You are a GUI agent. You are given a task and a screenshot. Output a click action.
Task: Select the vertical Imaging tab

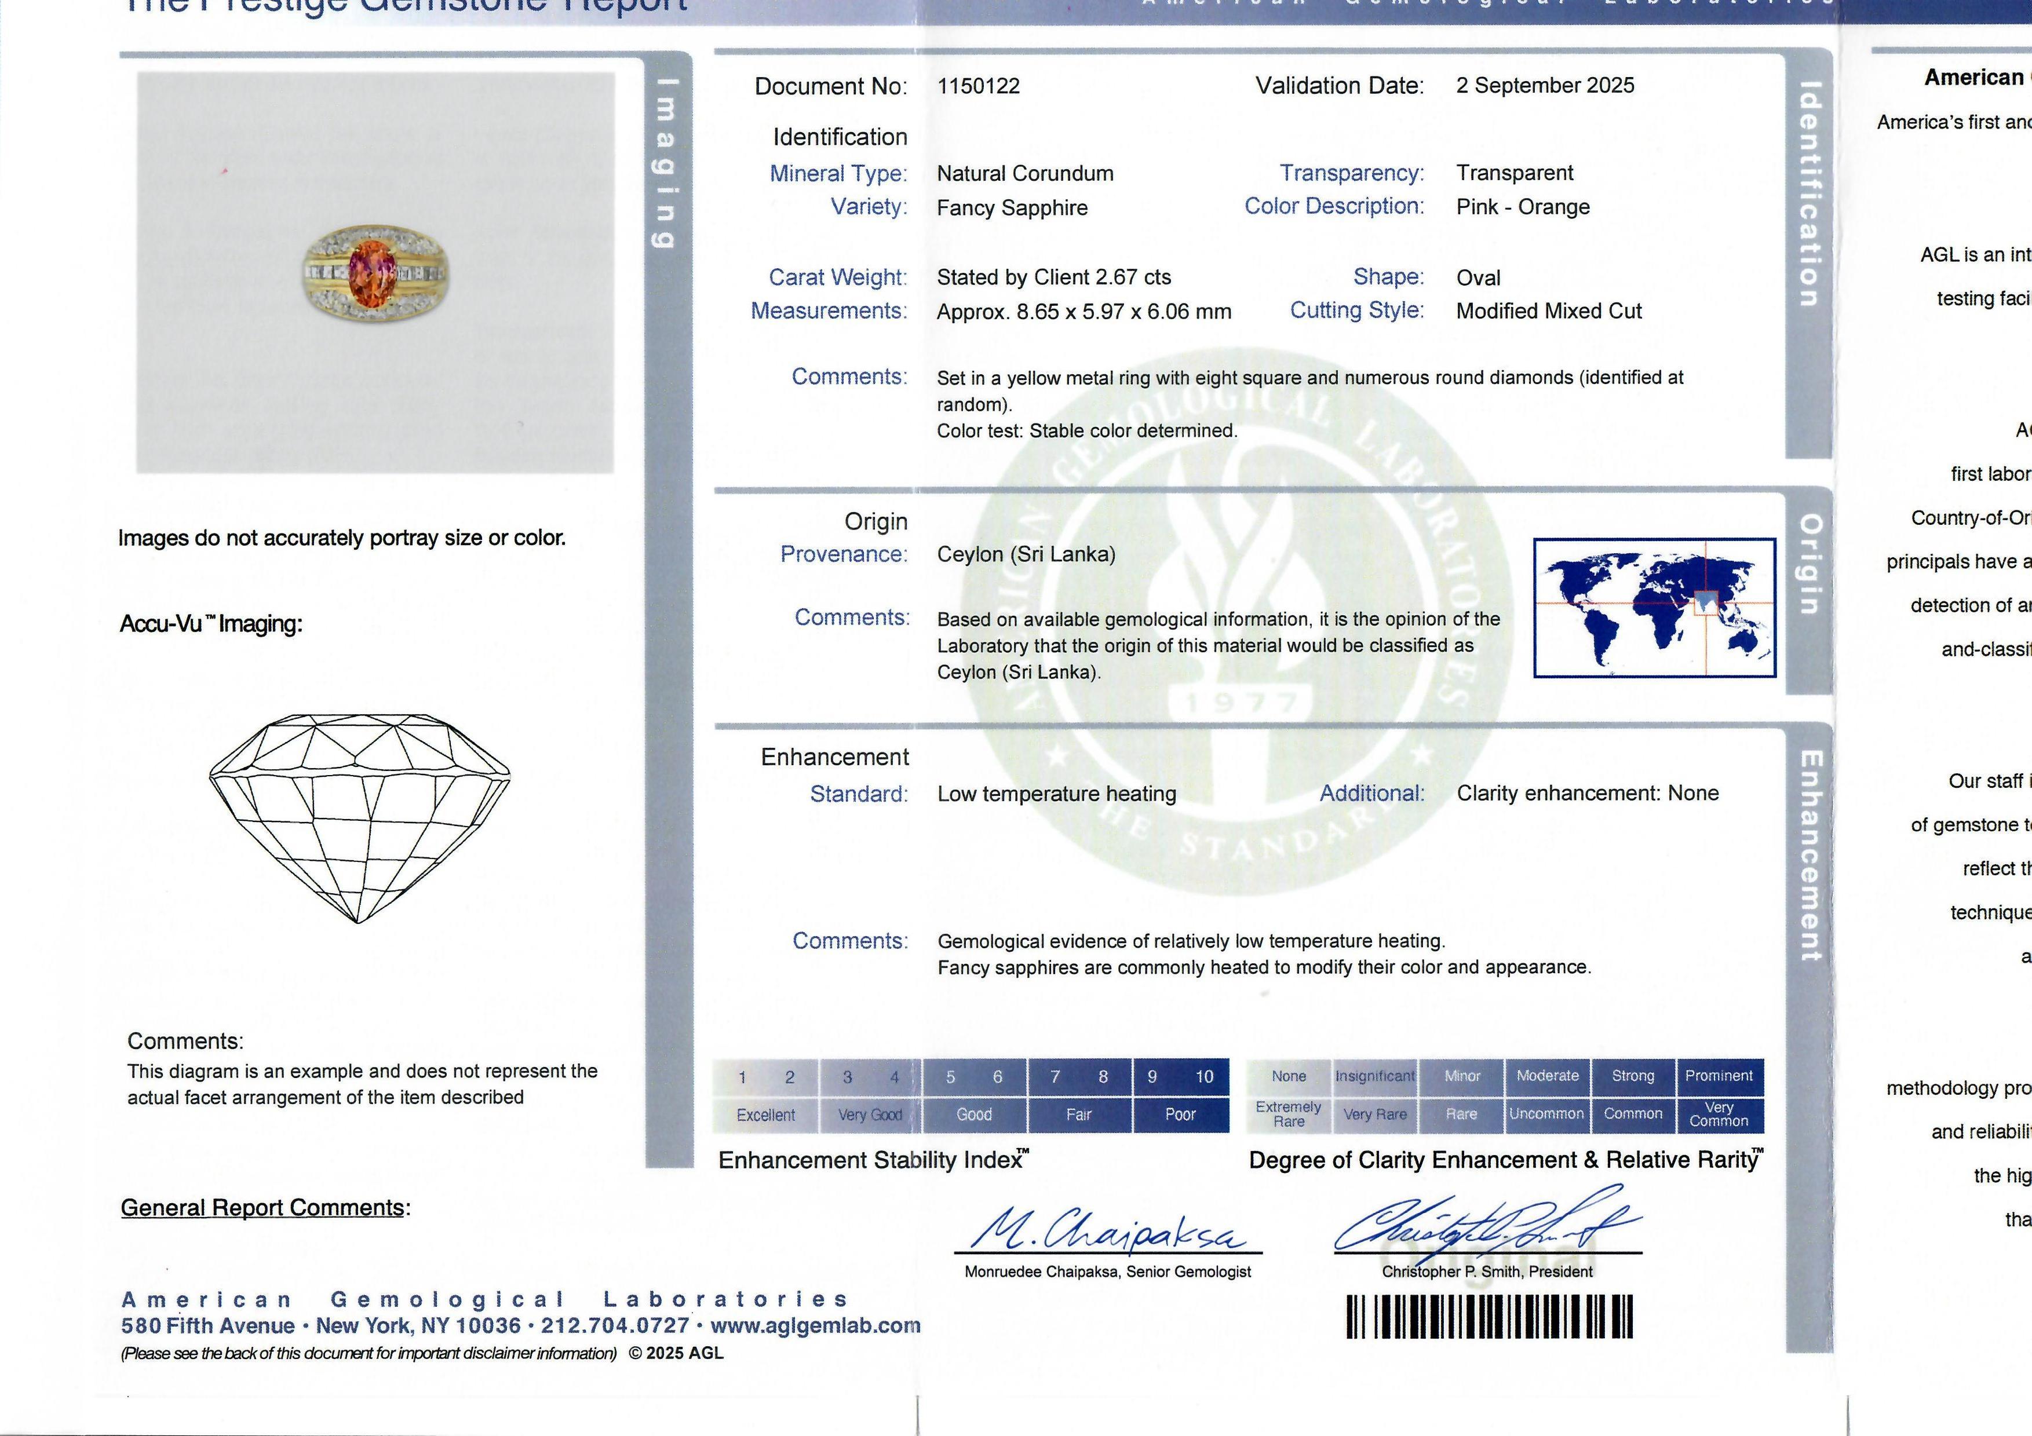pos(668,164)
